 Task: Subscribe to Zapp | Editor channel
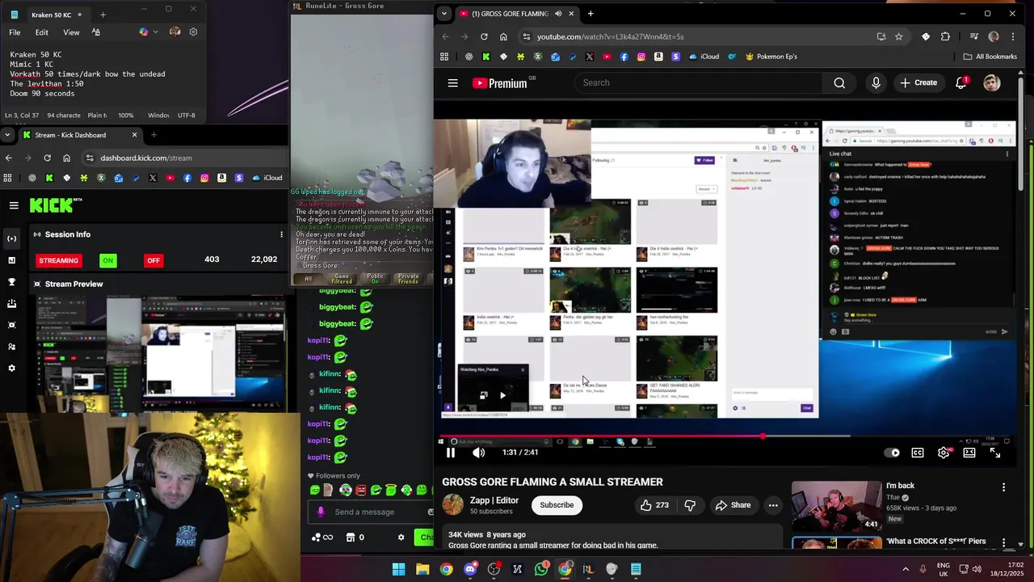coord(557,505)
